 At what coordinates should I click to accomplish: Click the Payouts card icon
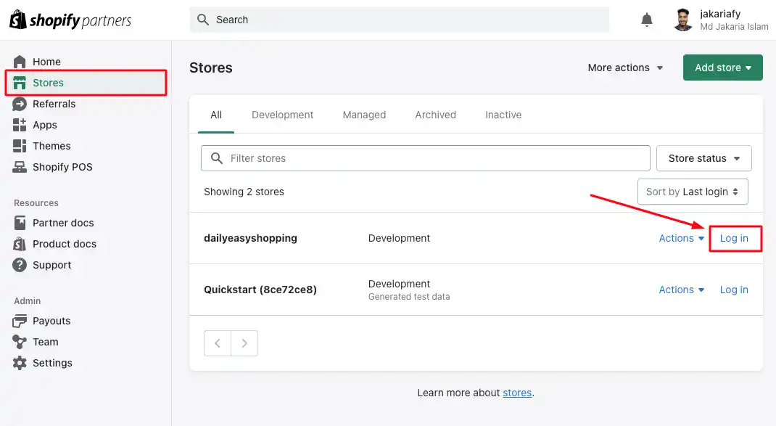pos(20,321)
